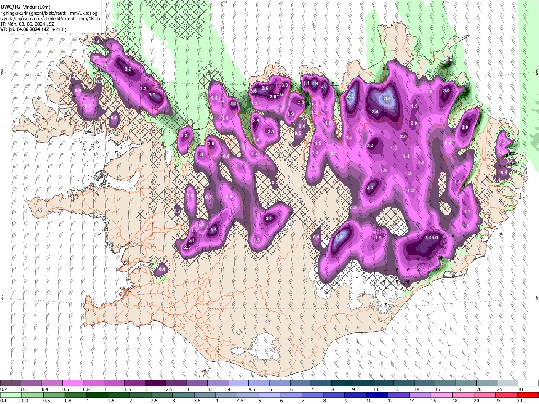Pick the darkest green 1 swatch in the lower legend
This screenshot has width=539, height=404.
click(97, 395)
